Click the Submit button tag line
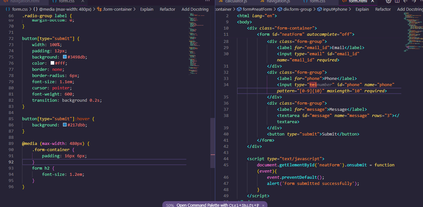The width and height of the screenshot is (423, 207). pyautogui.click(x=313, y=134)
